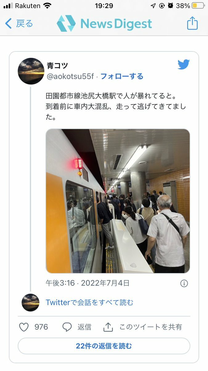Follow the account via フォローする
The height and width of the screenshot is (371, 208).
tap(122, 76)
